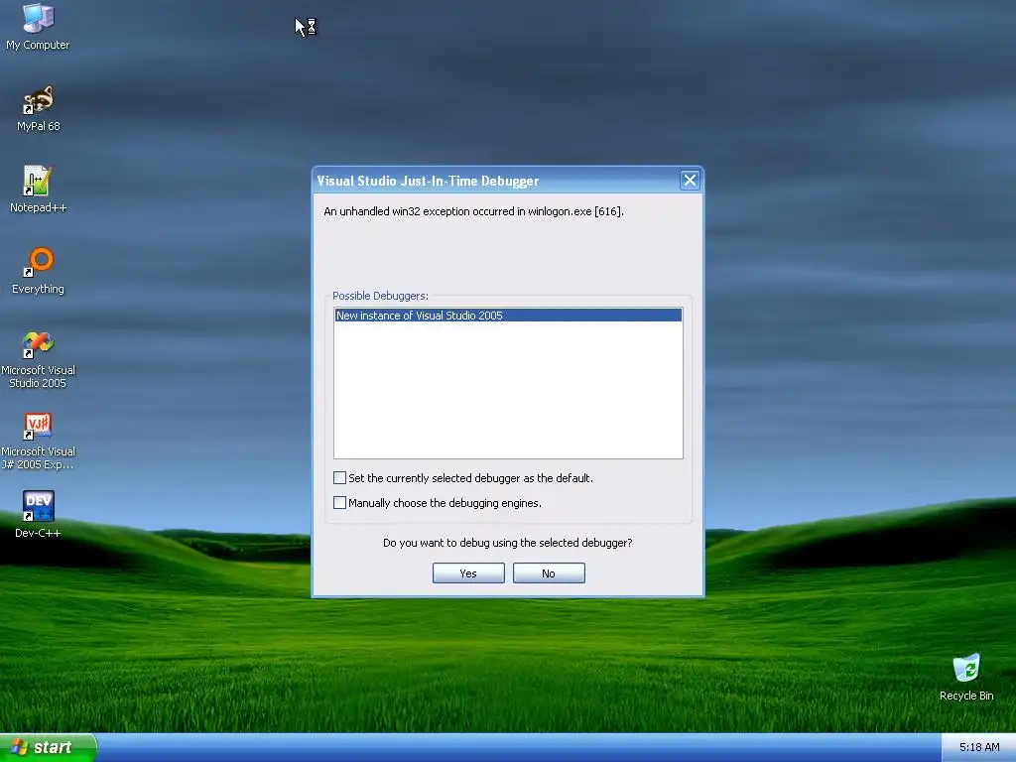This screenshot has width=1016, height=762.
Task: Open the My Computer desktop icon
Action: 38,26
